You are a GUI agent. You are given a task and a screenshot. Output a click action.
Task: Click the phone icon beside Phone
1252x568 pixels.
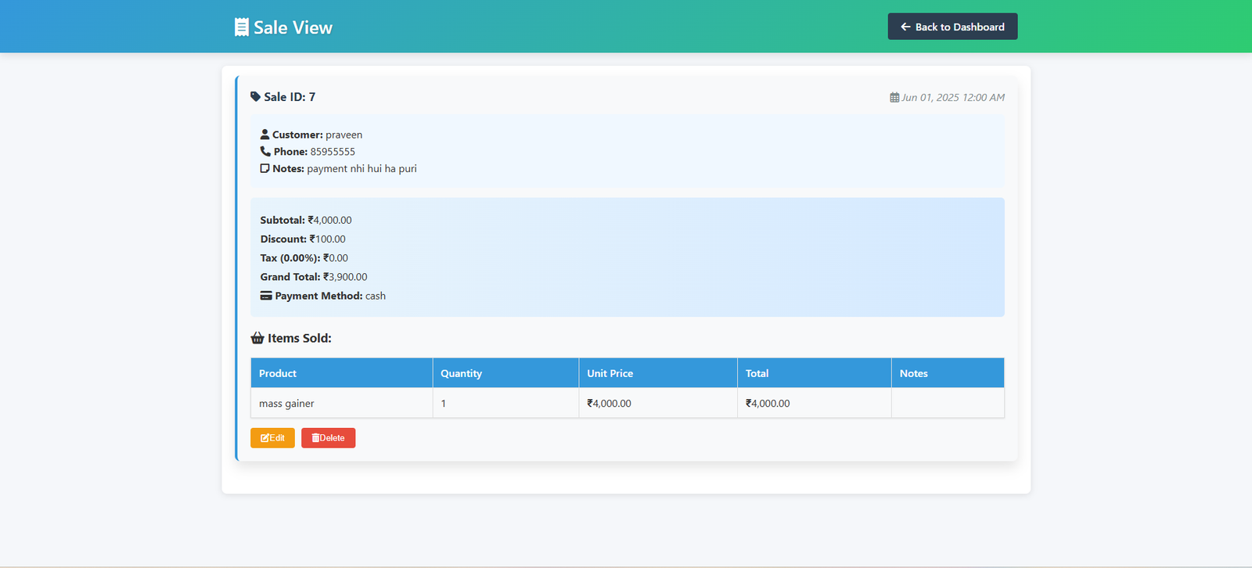coord(265,152)
